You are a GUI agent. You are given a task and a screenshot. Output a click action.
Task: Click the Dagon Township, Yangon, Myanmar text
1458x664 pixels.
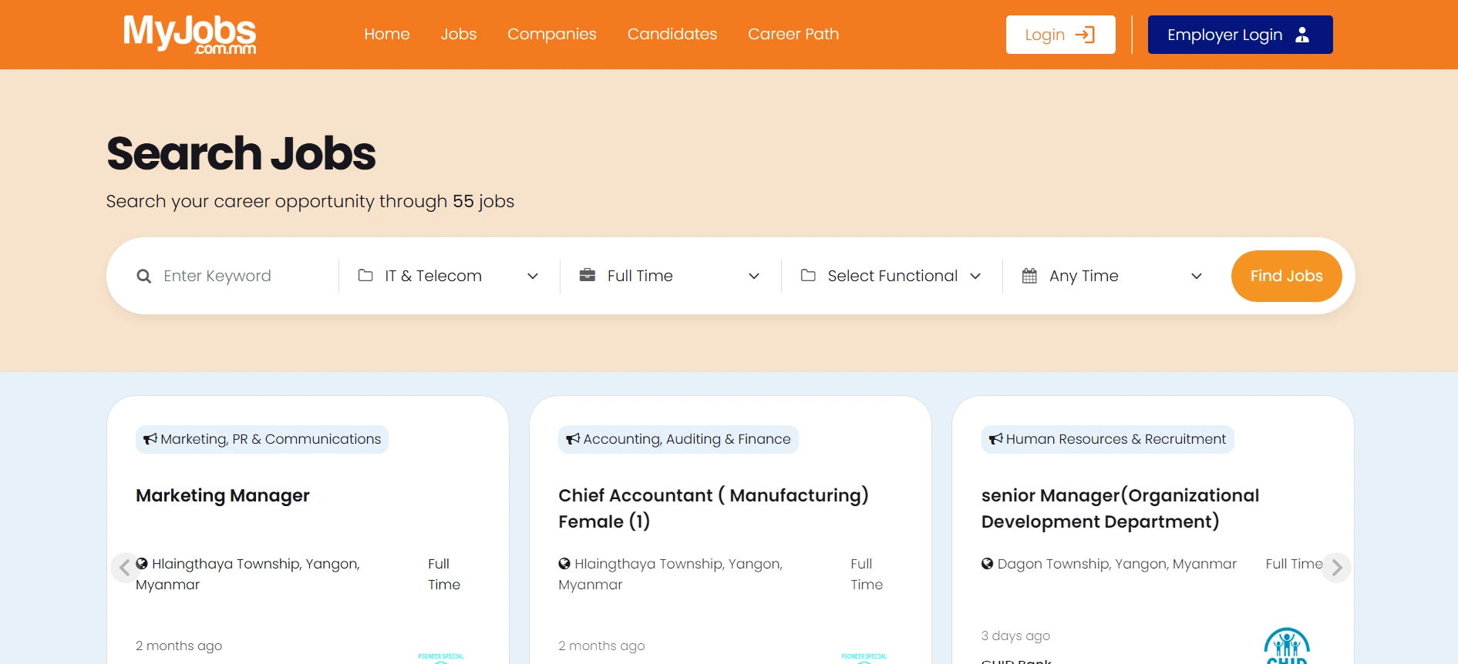[x=1117, y=564]
